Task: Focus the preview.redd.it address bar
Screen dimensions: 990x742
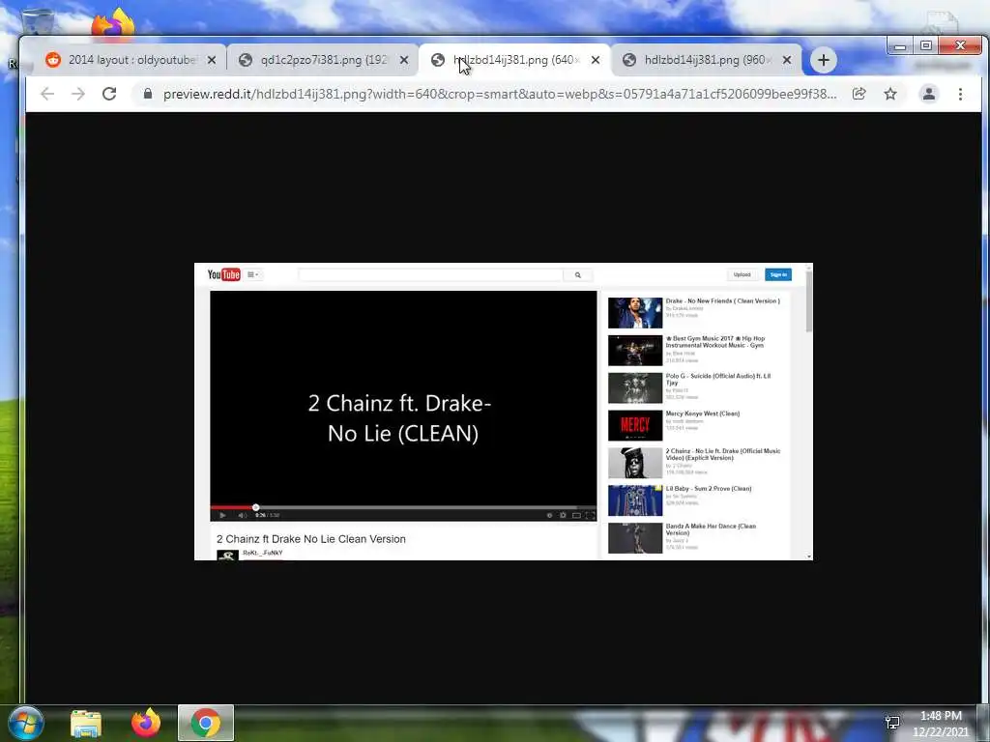Action: [499, 94]
